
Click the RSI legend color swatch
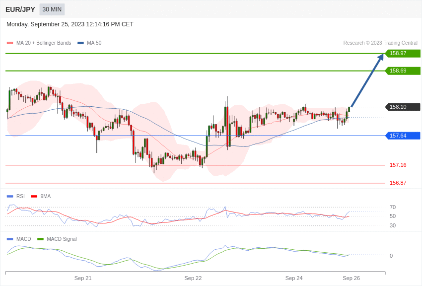pyautogui.click(x=10, y=197)
